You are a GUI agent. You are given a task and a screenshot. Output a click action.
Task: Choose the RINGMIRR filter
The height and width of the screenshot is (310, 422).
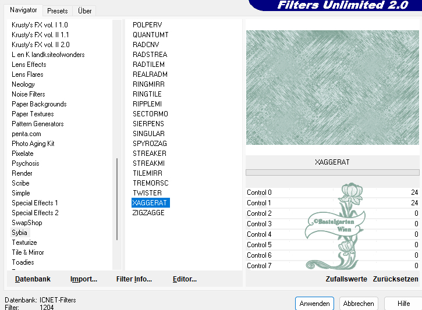(x=148, y=84)
